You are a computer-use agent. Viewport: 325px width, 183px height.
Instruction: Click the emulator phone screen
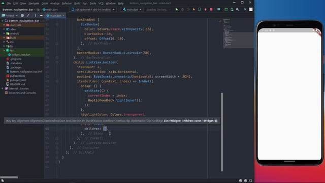click(x=289, y=95)
